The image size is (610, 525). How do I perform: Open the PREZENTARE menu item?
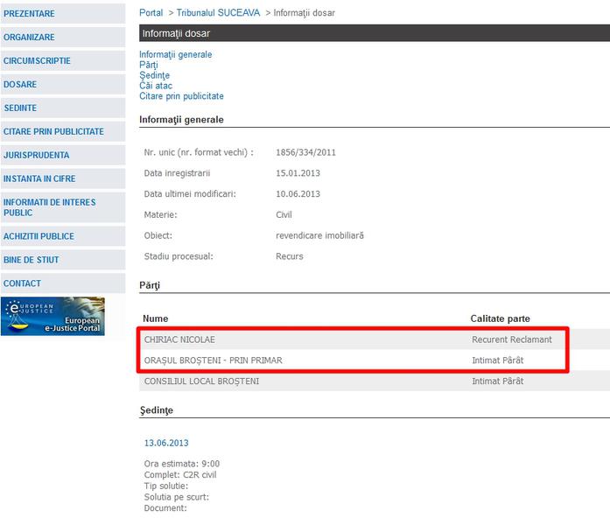click(x=30, y=14)
